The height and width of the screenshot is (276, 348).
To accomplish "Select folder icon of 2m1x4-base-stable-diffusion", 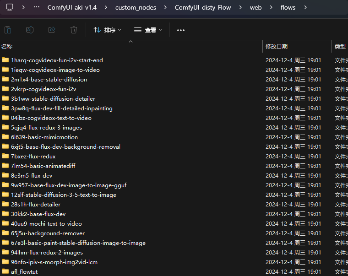I will [x=5, y=79].
